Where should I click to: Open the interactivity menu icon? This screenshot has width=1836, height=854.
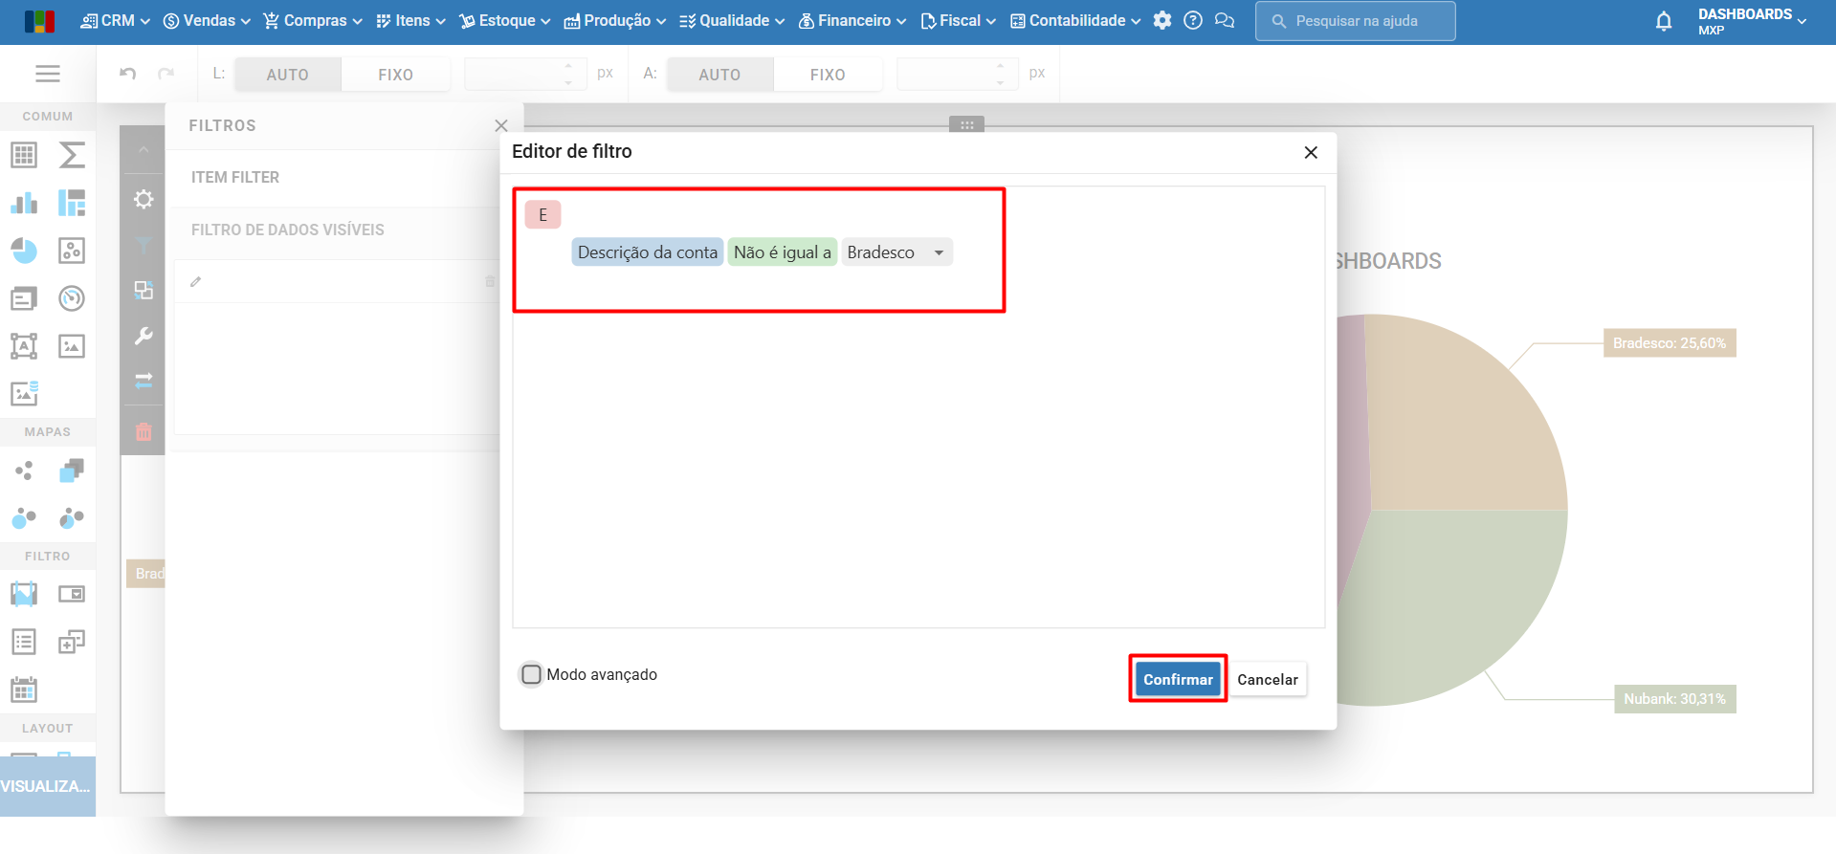pos(144,291)
